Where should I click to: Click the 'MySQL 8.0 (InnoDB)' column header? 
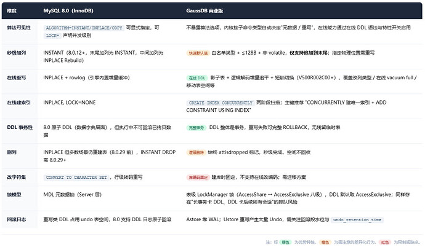68,11
